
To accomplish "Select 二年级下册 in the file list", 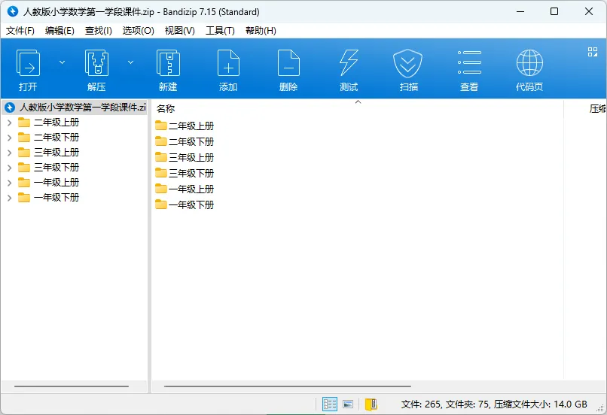I will pos(185,142).
